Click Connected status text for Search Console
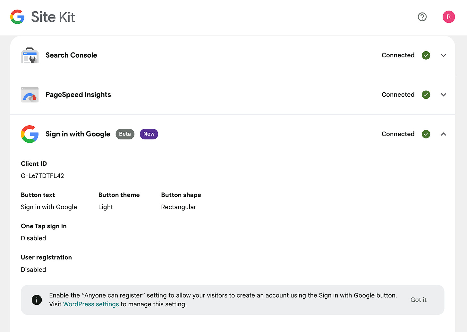This screenshot has height=332, width=467. [398, 55]
